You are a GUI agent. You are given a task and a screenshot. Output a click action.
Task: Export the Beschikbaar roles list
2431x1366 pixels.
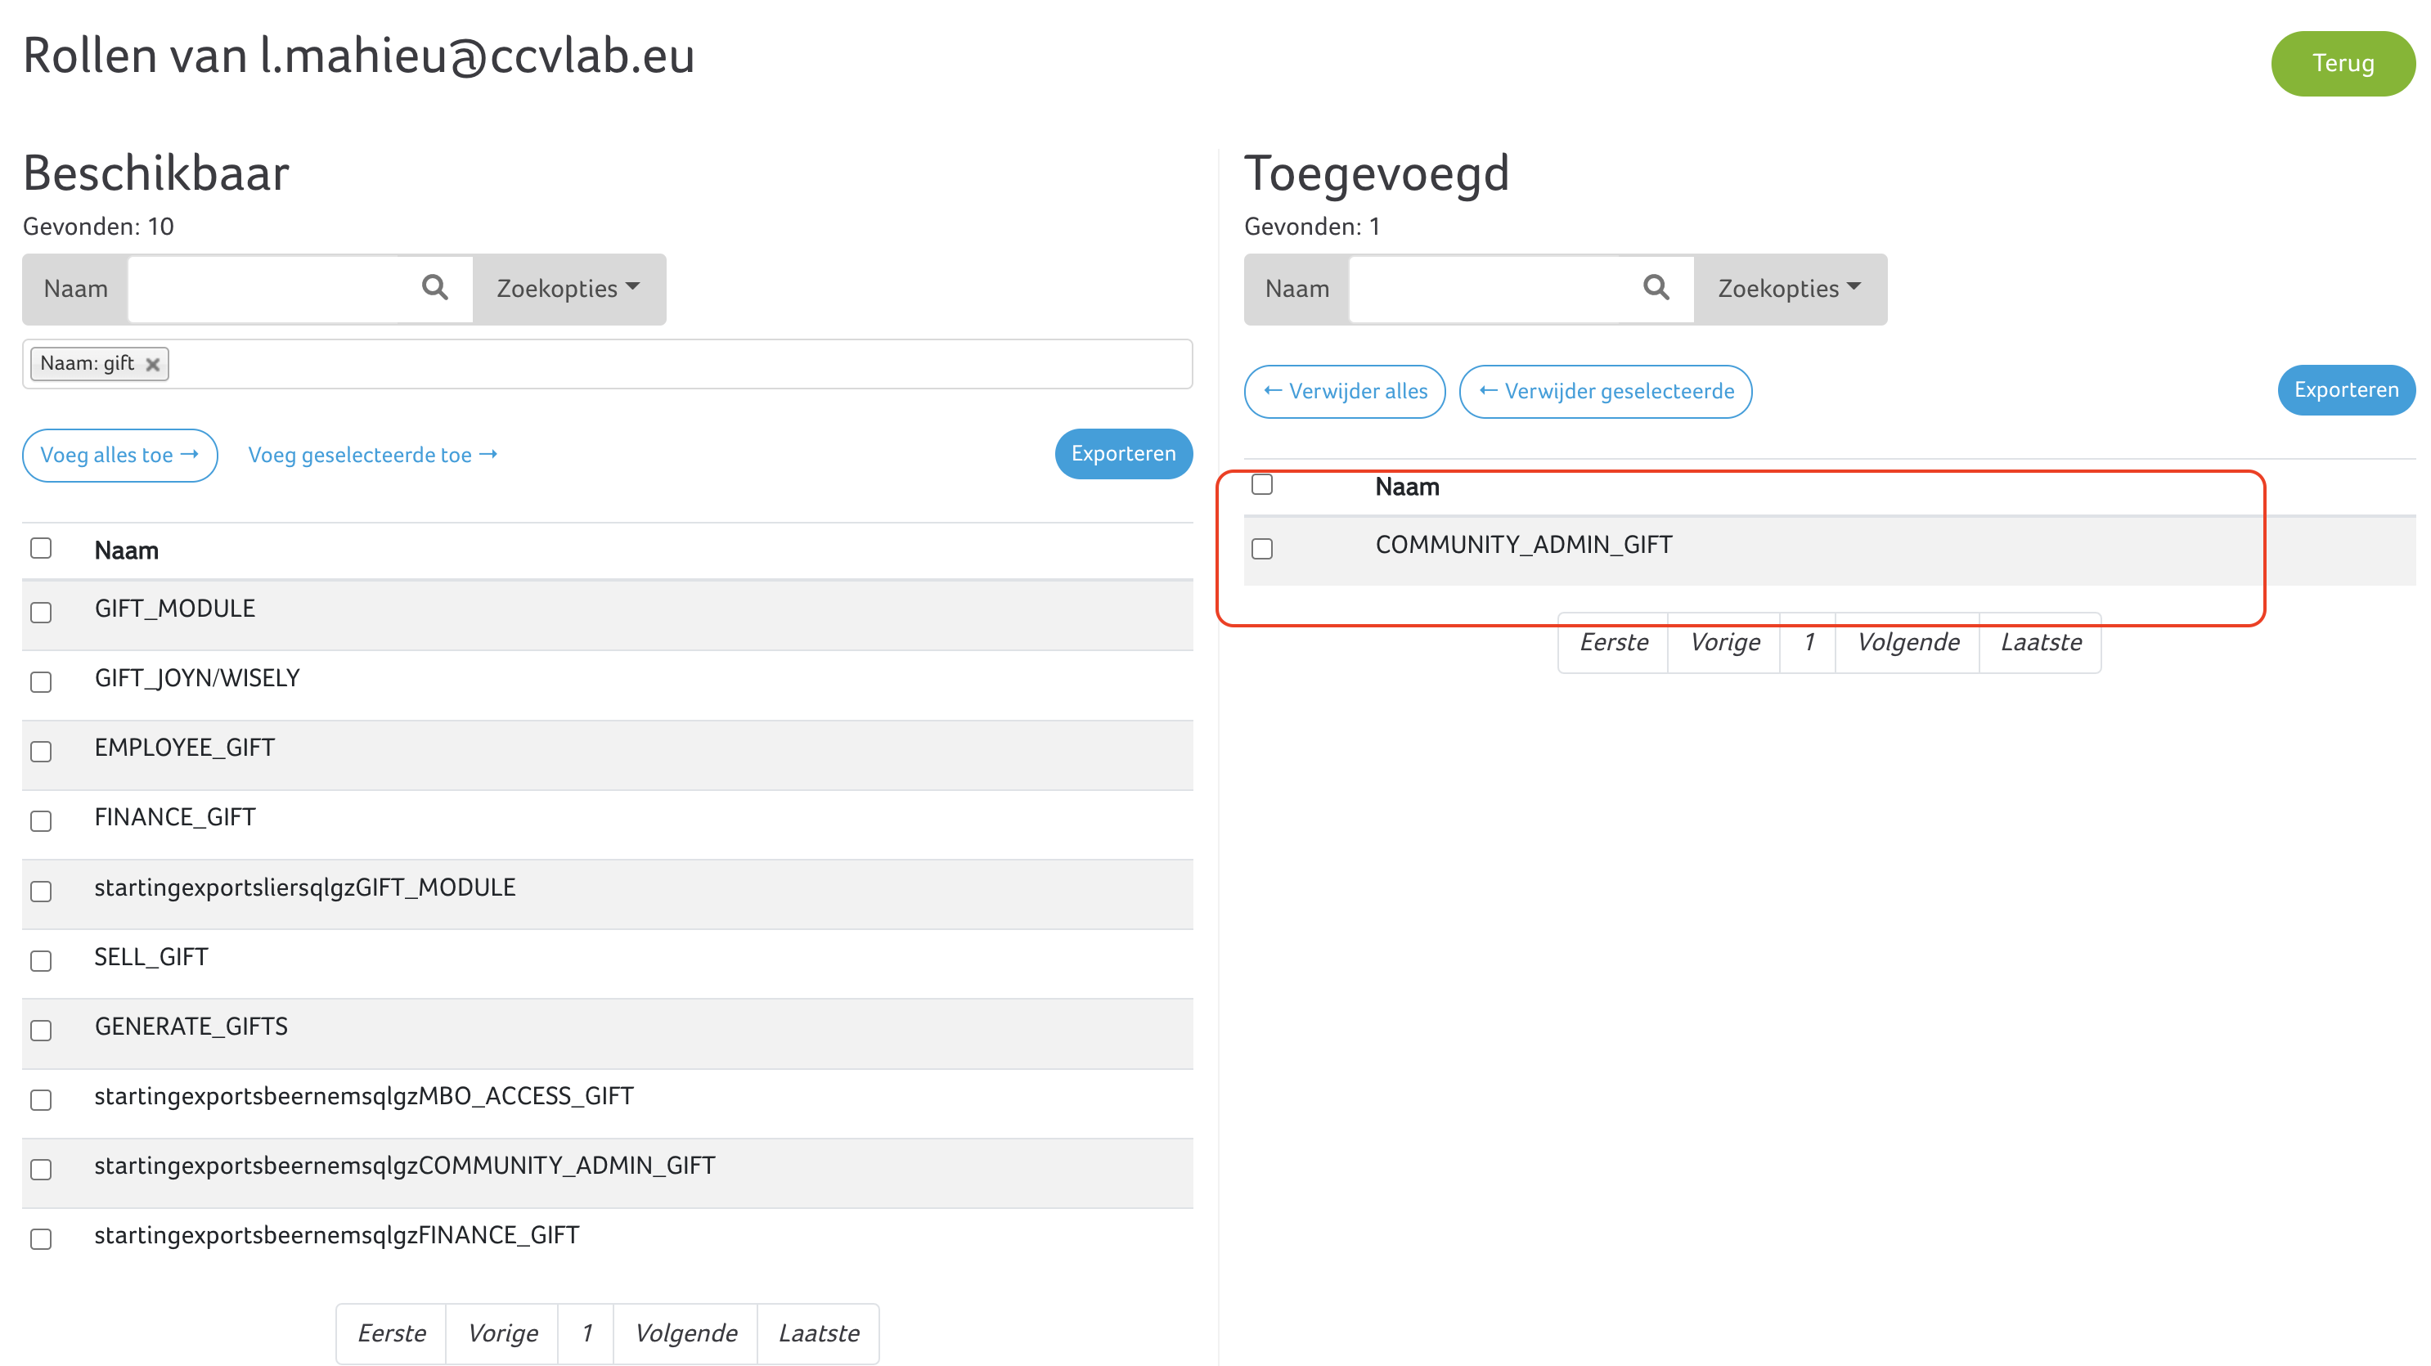(x=1122, y=454)
